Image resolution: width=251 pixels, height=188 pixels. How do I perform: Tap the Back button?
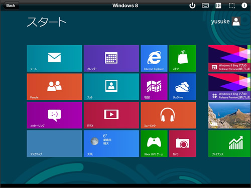pos(11,6)
